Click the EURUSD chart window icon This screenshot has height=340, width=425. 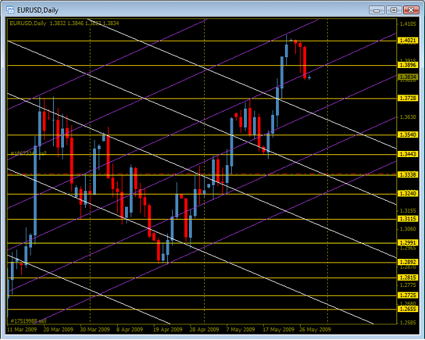10,10
